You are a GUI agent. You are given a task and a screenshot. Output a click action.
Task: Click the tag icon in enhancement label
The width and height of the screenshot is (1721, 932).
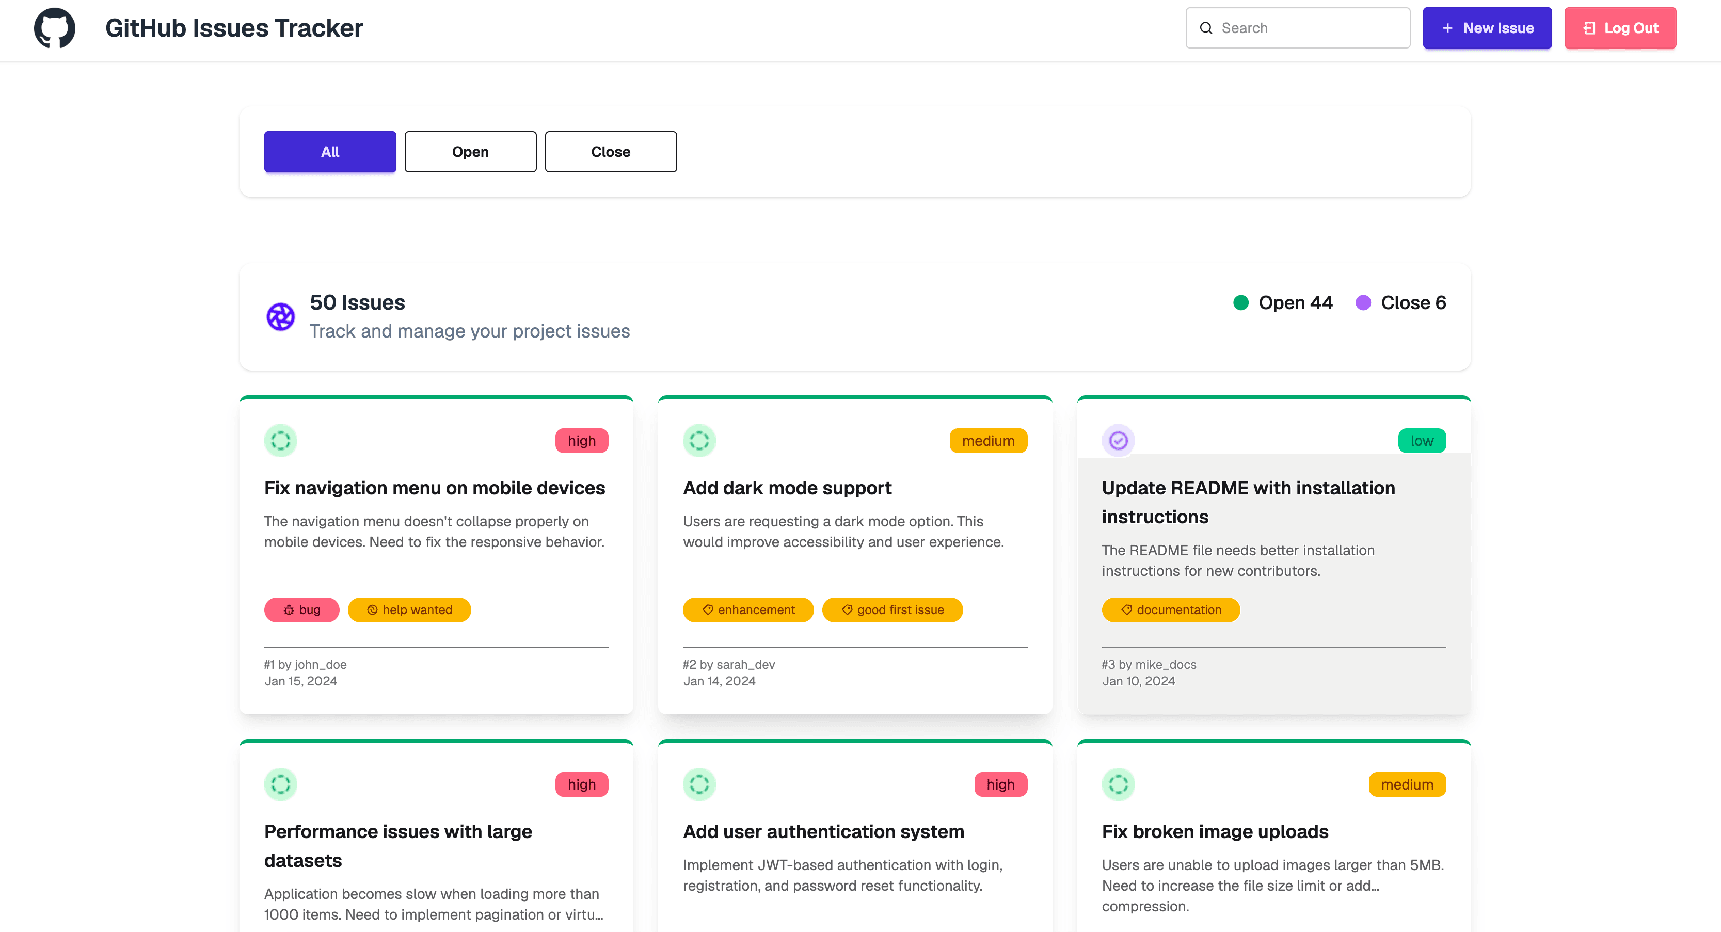click(x=708, y=610)
